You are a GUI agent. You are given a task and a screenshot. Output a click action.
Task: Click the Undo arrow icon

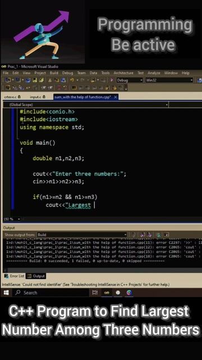point(72,80)
